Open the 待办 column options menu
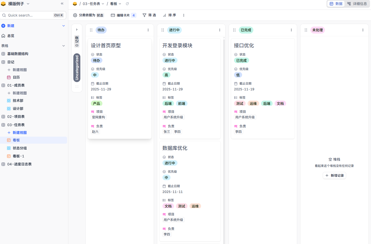Screen dimensions: 371x244 148,30
